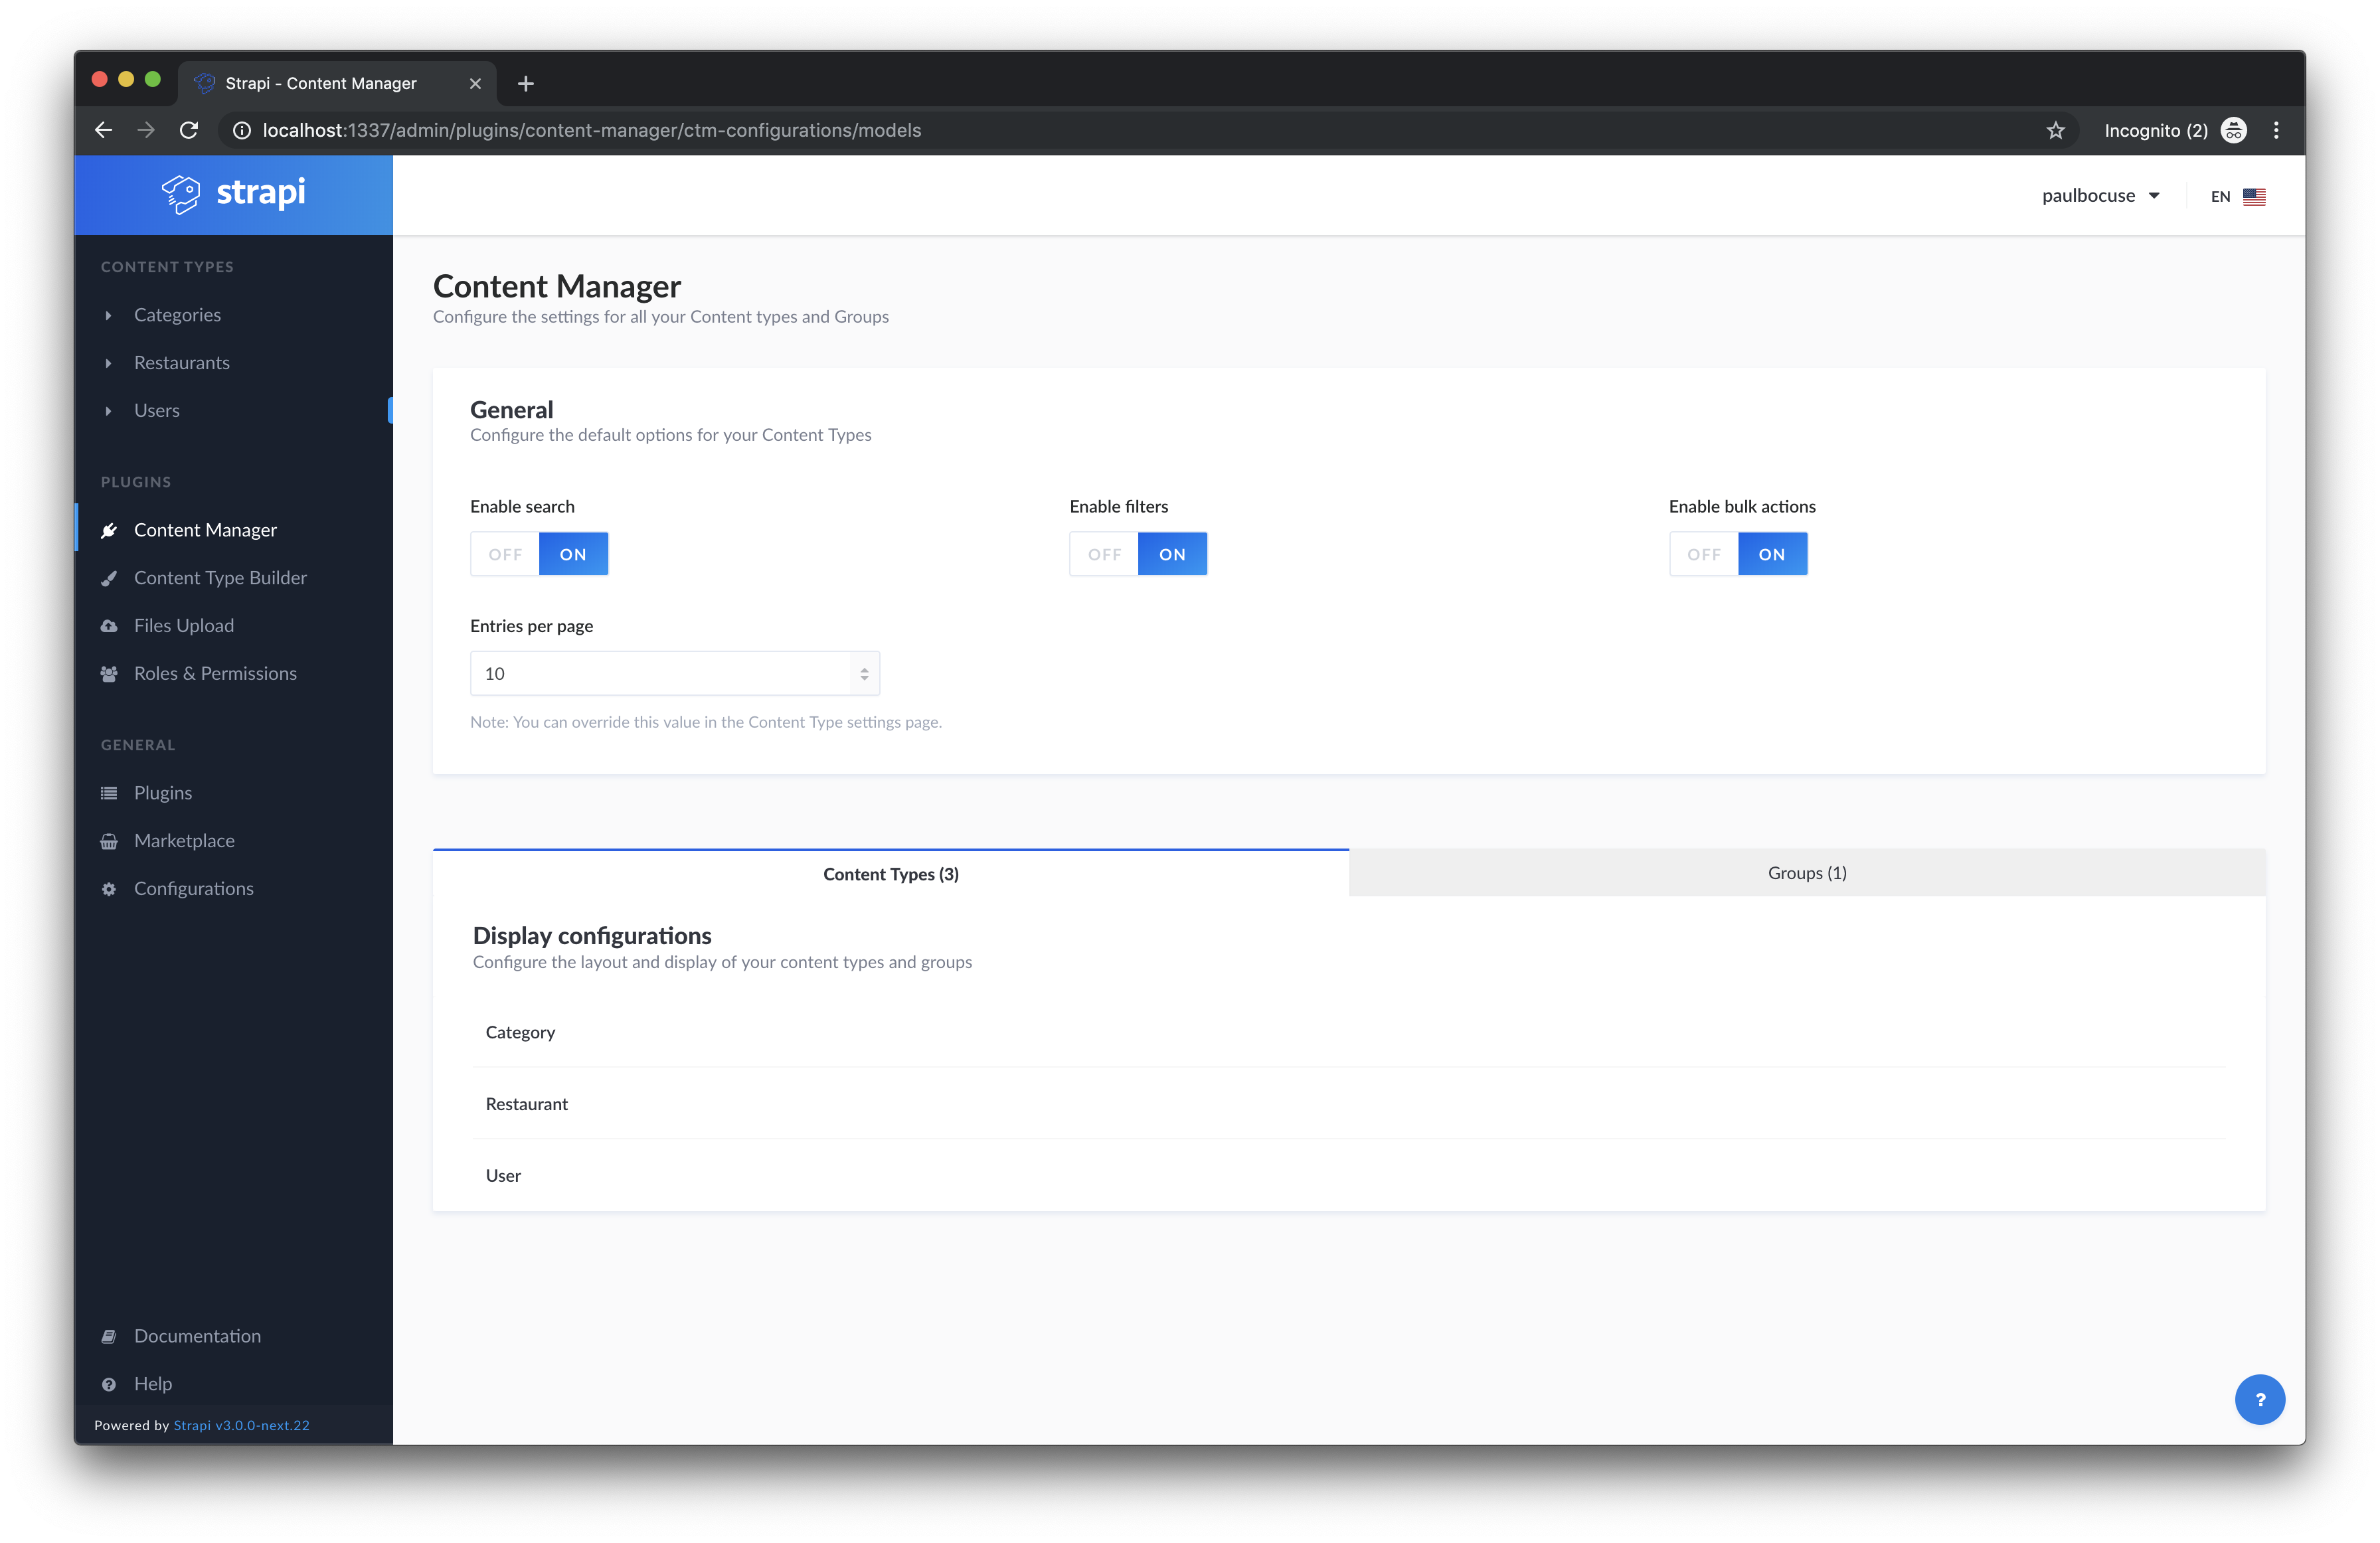
Task: Open the EN language selector
Action: point(2237,196)
